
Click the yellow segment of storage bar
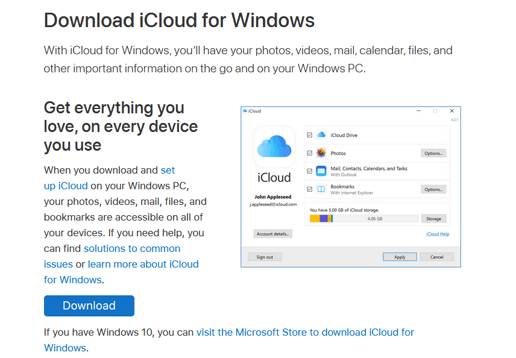pyautogui.click(x=315, y=219)
